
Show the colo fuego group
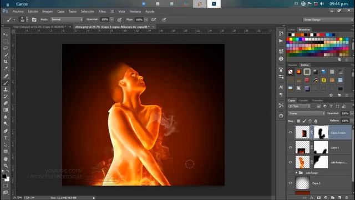(290, 173)
